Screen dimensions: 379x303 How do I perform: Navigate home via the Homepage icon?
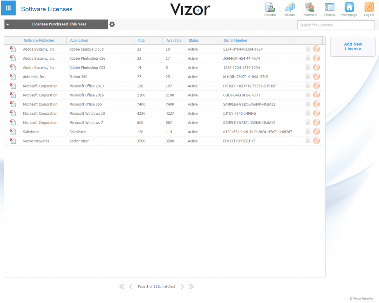coord(349,8)
